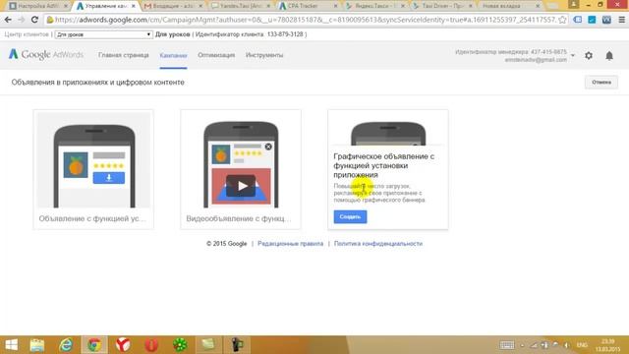Open the screen recorder taskbar icon
The height and width of the screenshot is (354, 629).
point(237,345)
